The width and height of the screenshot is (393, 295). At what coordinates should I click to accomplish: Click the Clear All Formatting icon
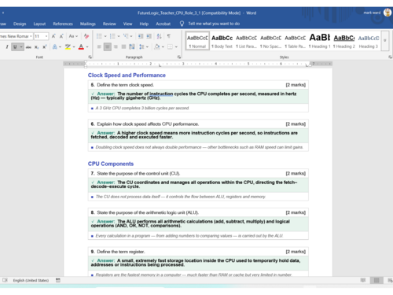[x=86, y=36]
